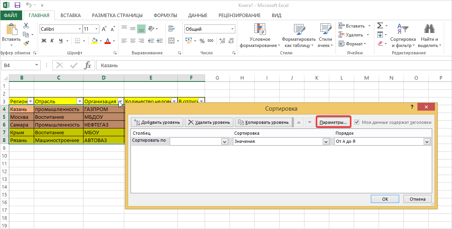The width and height of the screenshot is (452, 229).
Task: Toggle Bold formatting in Font group
Action: tap(43, 41)
